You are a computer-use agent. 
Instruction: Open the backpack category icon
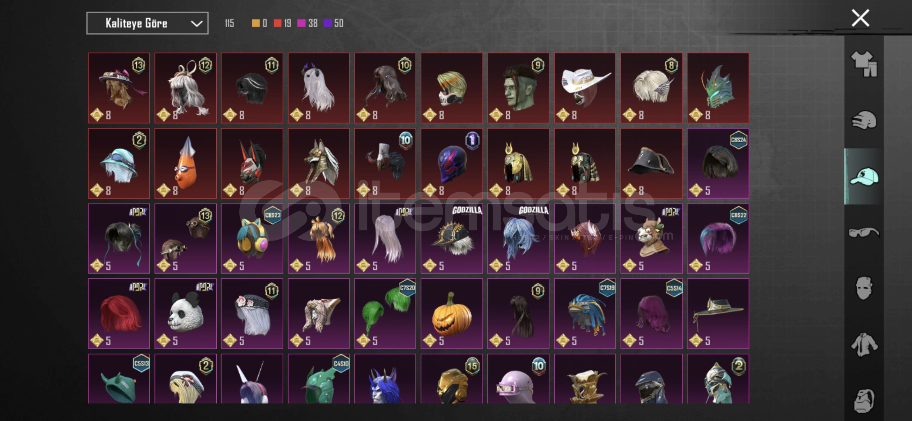tap(864, 400)
